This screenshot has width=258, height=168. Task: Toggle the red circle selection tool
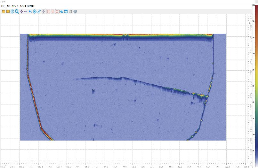pos(57,11)
